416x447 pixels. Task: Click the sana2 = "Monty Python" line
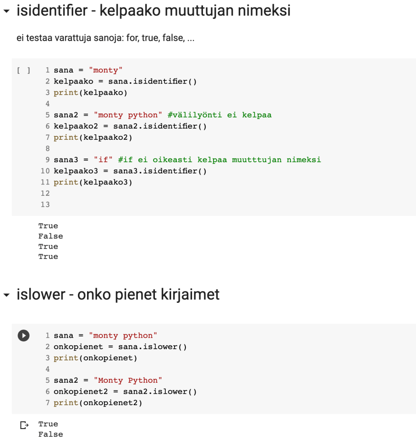click(x=108, y=380)
